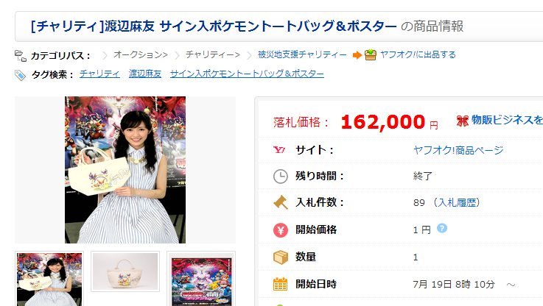Click the red ribbon icon beside 物販ビジネス
This screenshot has height=306, width=543.
[x=463, y=121]
